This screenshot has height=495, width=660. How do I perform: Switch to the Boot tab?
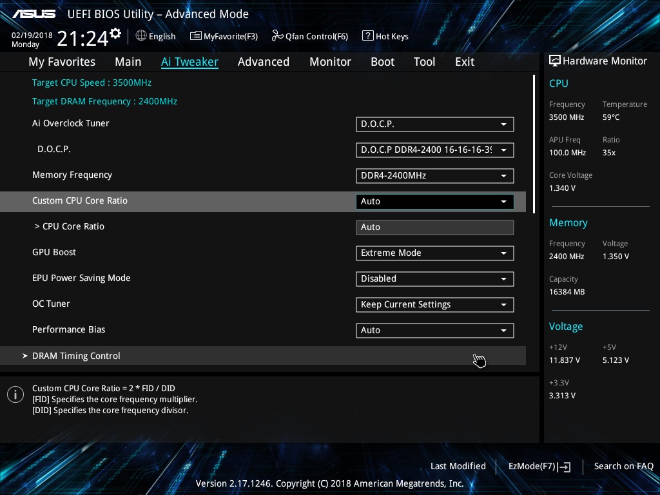383,62
